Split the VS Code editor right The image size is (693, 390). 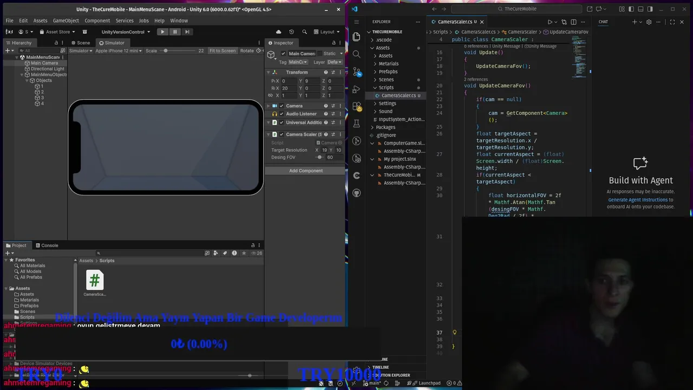(x=573, y=22)
